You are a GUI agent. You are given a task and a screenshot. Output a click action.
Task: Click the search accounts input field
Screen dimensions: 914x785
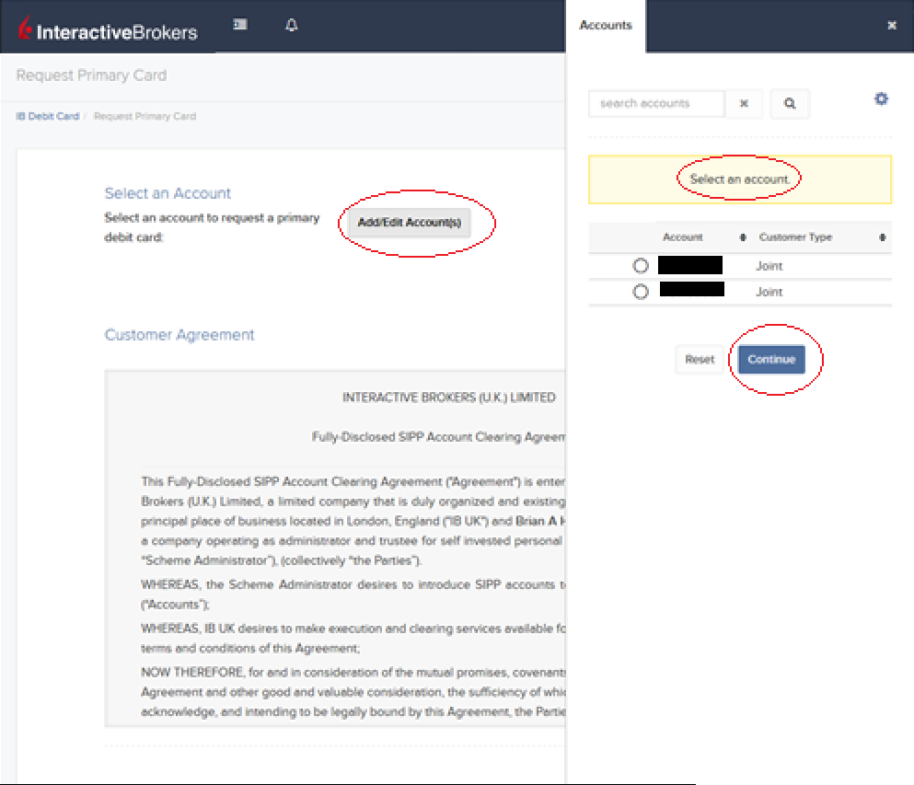point(657,104)
